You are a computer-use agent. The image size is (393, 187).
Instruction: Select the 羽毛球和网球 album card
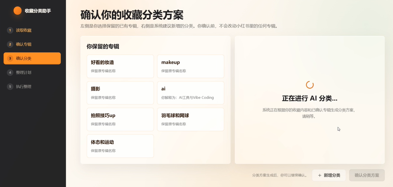(x=191, y=119)
